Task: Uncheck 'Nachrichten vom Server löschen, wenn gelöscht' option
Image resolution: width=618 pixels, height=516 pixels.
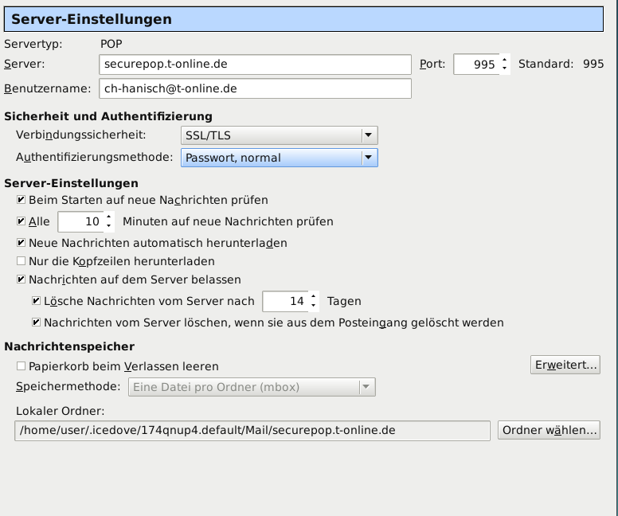Action: (x=36, y=322)
